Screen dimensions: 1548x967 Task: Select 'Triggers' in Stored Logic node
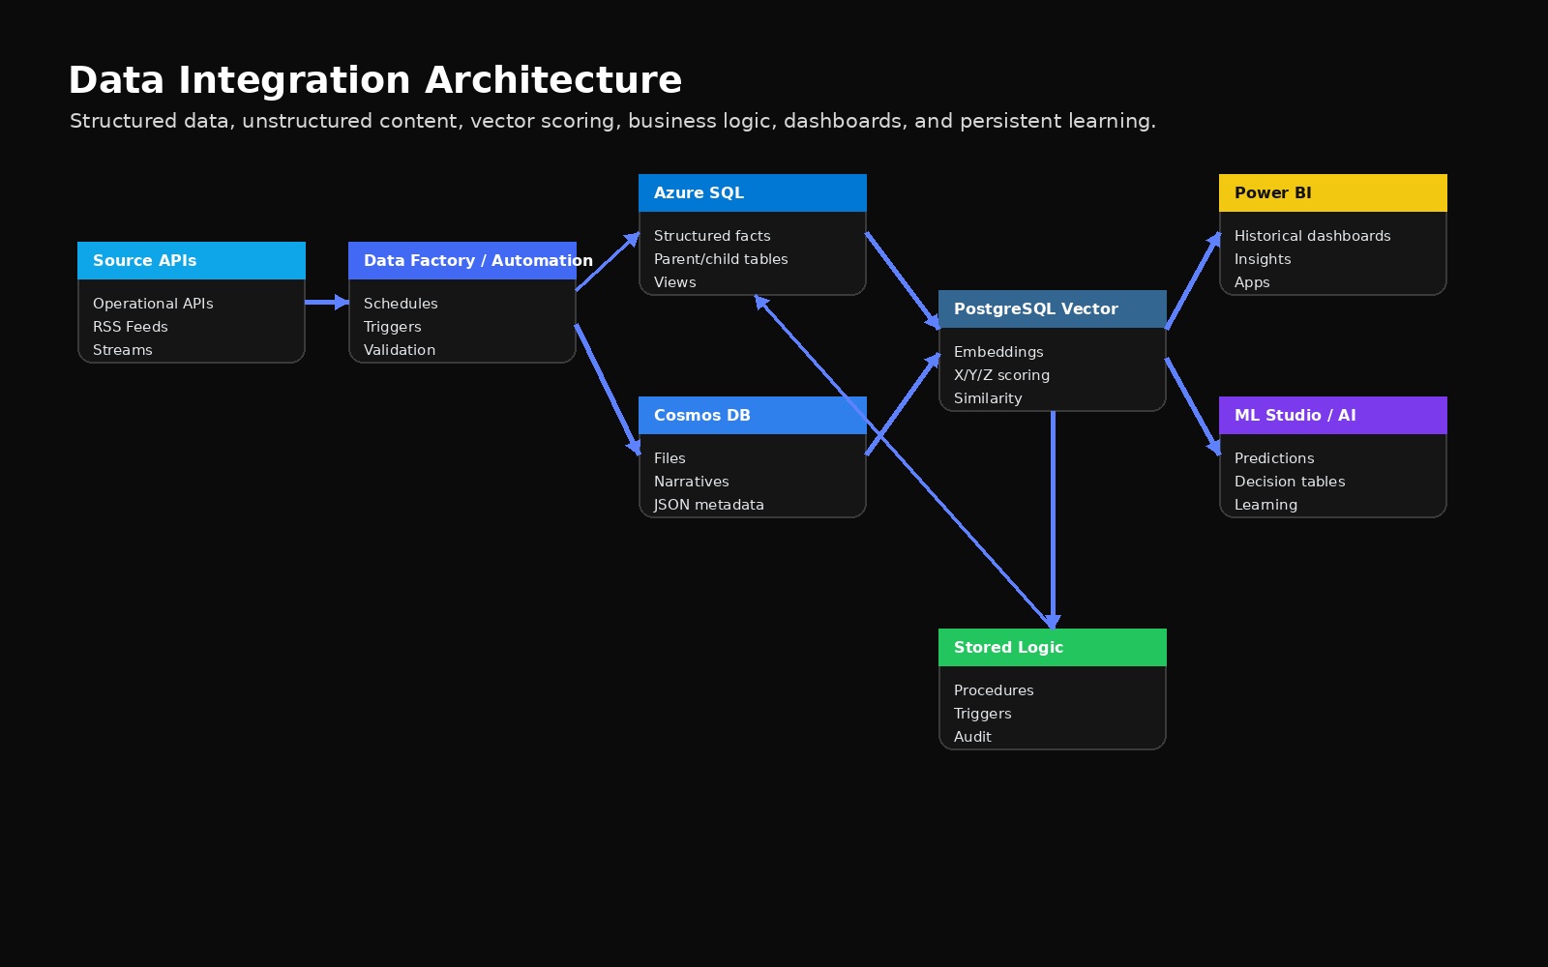(983, 714)
